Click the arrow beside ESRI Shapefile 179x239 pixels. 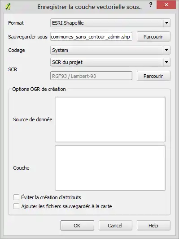coord(166,23)
